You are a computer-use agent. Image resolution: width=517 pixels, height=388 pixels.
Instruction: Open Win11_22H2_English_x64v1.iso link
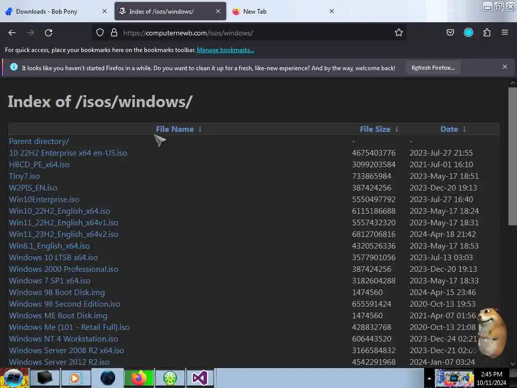click(x=64, y=222)
